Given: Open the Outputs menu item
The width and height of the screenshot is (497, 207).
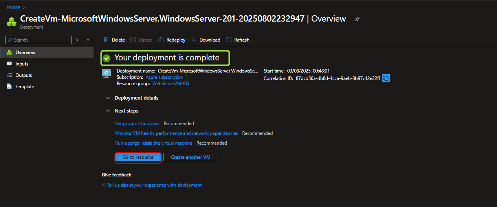Looking at the screenshot, I should pos(47,75).
